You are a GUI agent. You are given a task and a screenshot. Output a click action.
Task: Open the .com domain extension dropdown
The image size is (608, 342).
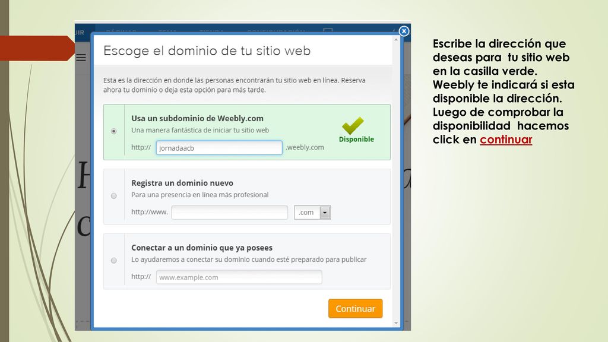[x=312, y=213]
